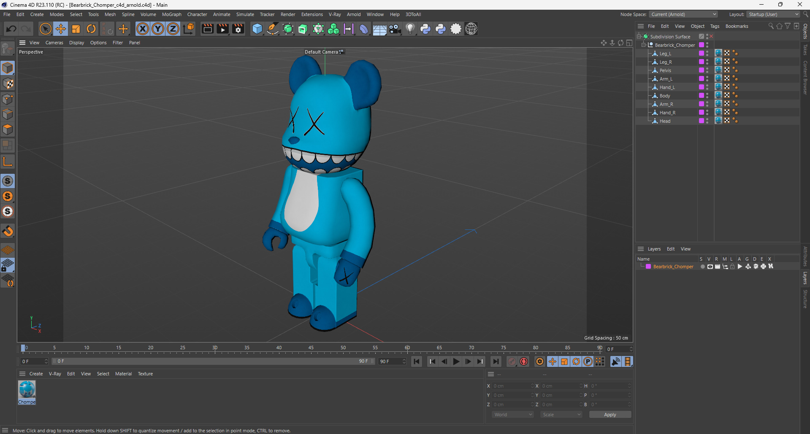The width and height of the screenshot is (810, 434).
Task: Toggle Head object visibility dots
Action: click(x=707, y=121)
